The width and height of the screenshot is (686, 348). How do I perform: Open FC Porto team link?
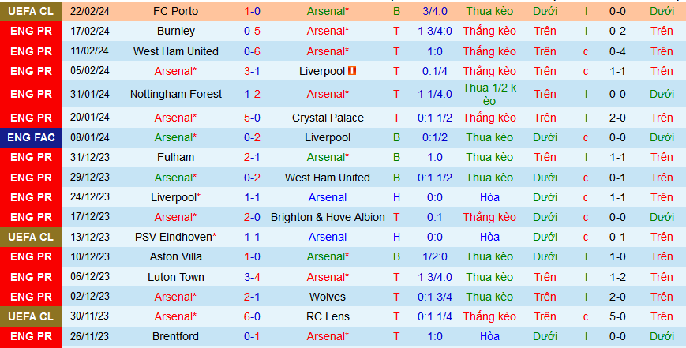click(176, 11)
